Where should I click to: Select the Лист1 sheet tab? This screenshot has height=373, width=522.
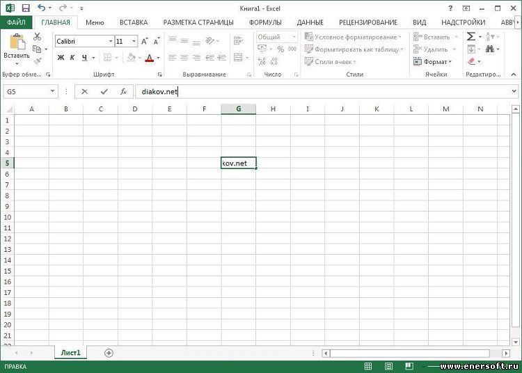point(70,353)
